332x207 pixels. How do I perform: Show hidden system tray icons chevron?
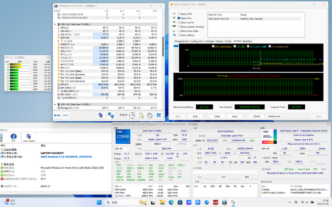coord(289,202)
